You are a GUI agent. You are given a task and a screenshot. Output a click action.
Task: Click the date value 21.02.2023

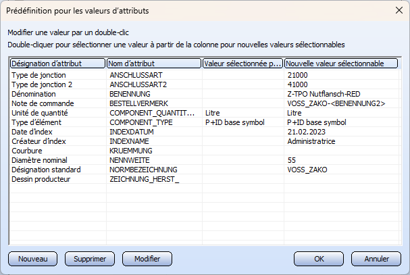pyautogui.click(x=307, y=132)
